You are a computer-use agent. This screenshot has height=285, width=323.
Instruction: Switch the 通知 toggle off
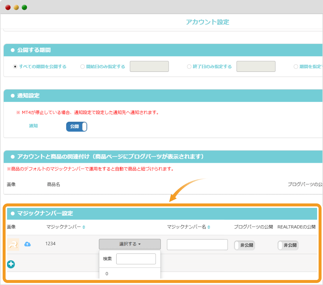[76, 126]
